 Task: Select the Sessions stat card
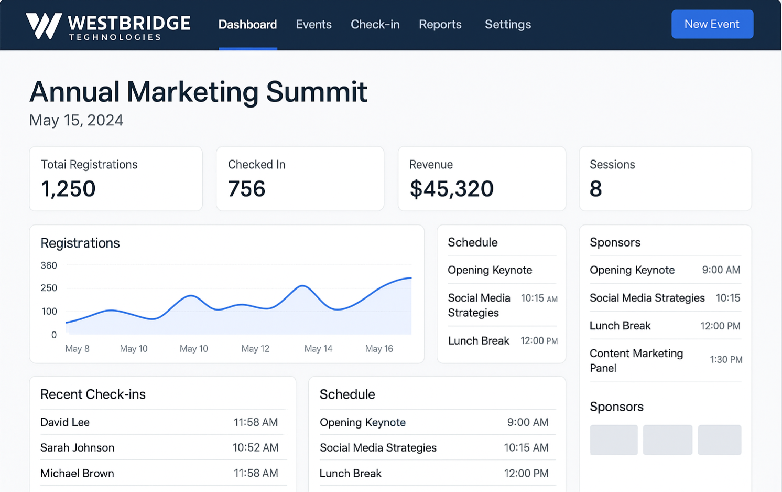tap(665, 179)
